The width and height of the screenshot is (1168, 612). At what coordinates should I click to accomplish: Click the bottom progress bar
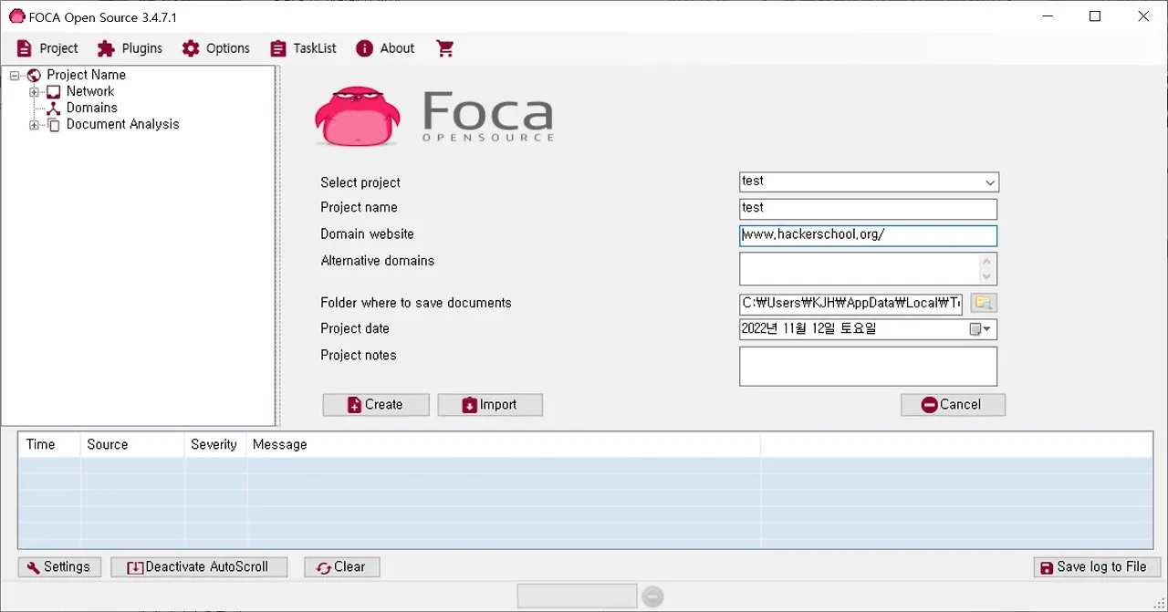tap(577, 596)
